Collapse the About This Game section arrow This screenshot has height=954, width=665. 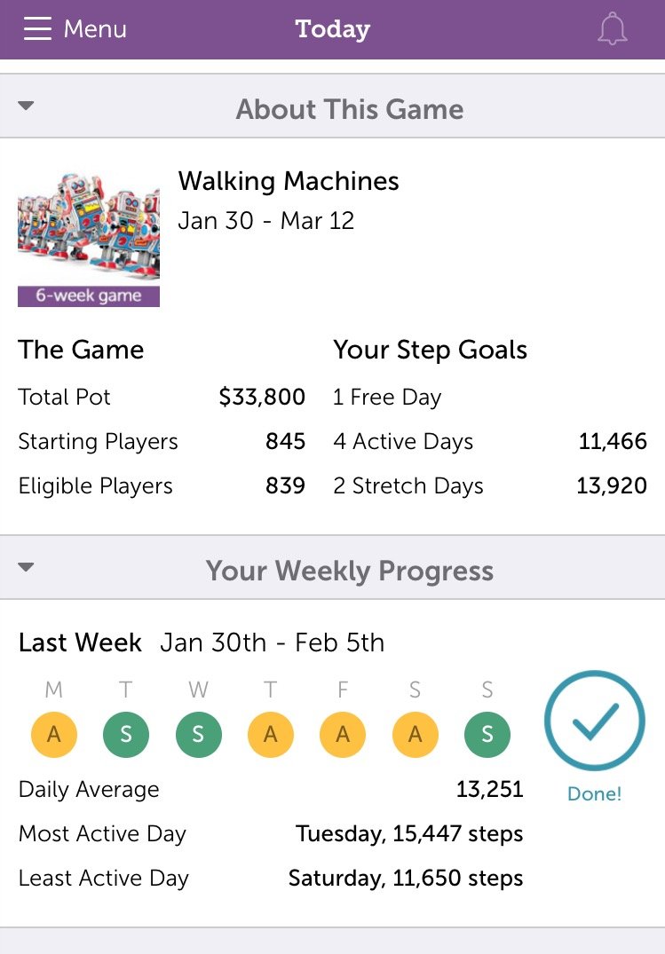click(26, 106)
